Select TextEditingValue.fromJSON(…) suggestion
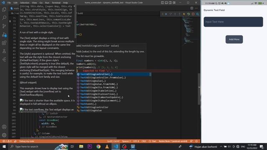 (113, 84)
